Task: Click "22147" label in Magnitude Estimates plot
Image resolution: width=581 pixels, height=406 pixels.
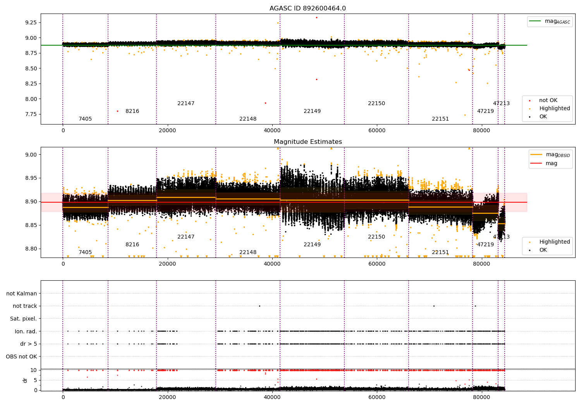Action: pyautogui.click(x=186, y=237)
